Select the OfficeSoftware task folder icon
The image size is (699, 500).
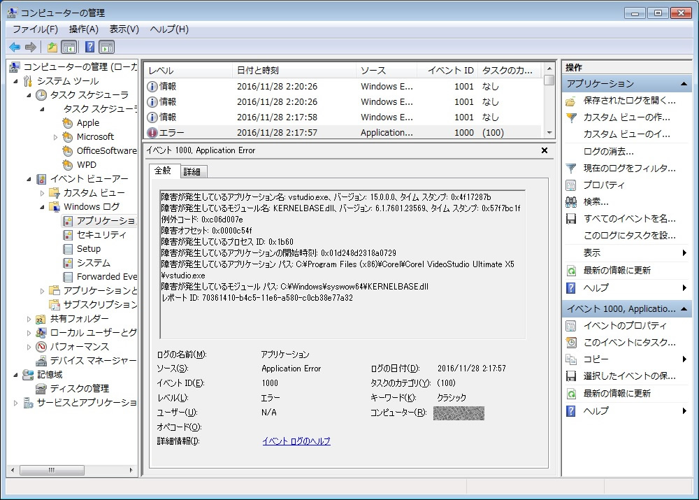point(67,151)
